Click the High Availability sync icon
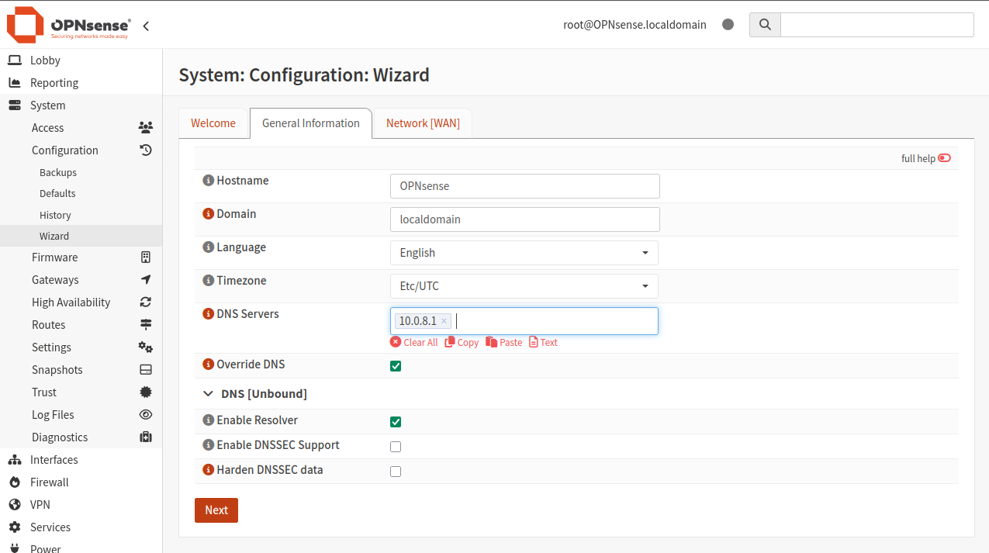This screenshot has height=553, width=989. (x=145, y=302)
